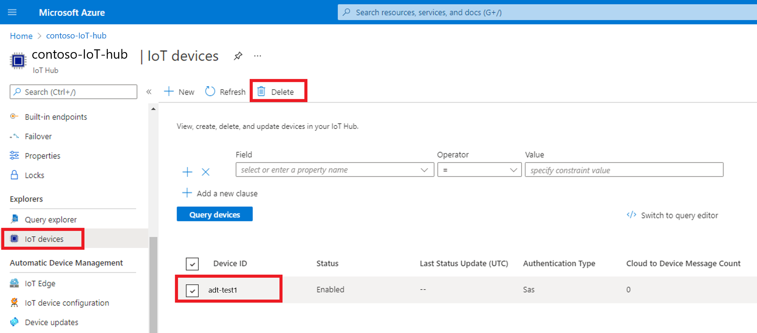Open the IoT Edge page

40,283
